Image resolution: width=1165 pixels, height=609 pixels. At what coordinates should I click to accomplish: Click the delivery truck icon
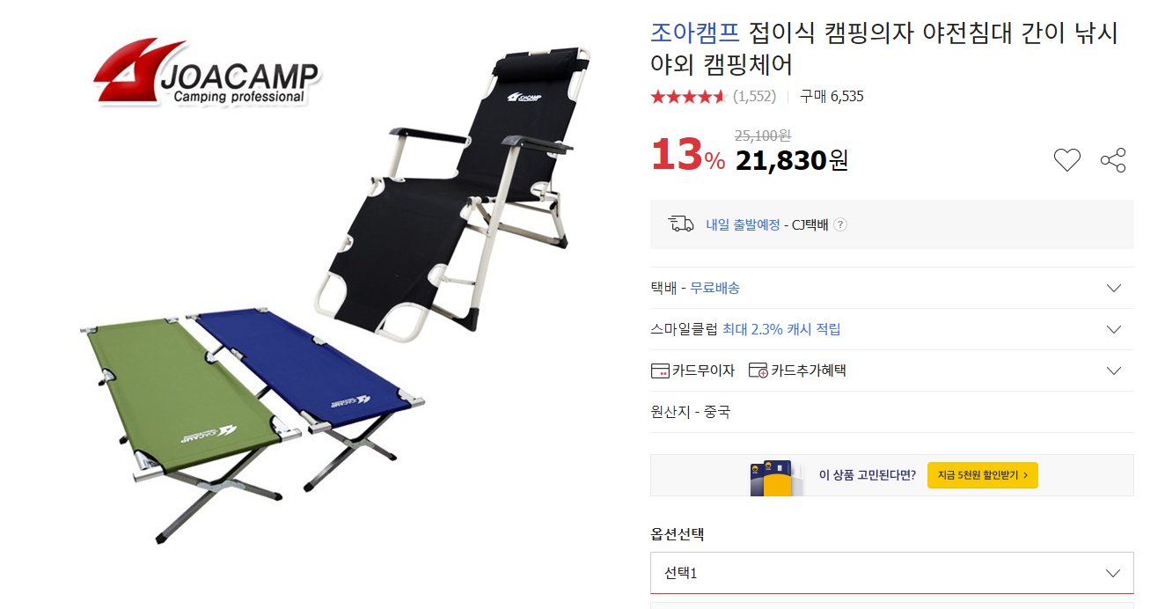point(681,224)
